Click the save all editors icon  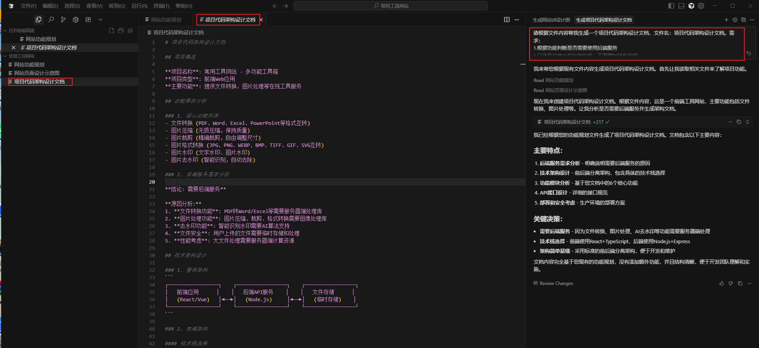(121, 31)
